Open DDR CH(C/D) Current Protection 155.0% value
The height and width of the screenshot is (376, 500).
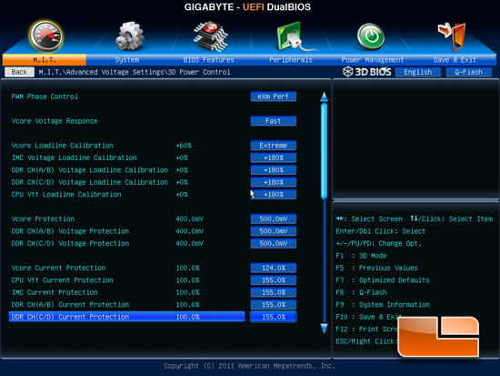(x=274, y=317)
